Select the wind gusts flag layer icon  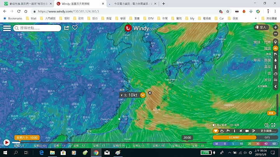pos(276,54)
